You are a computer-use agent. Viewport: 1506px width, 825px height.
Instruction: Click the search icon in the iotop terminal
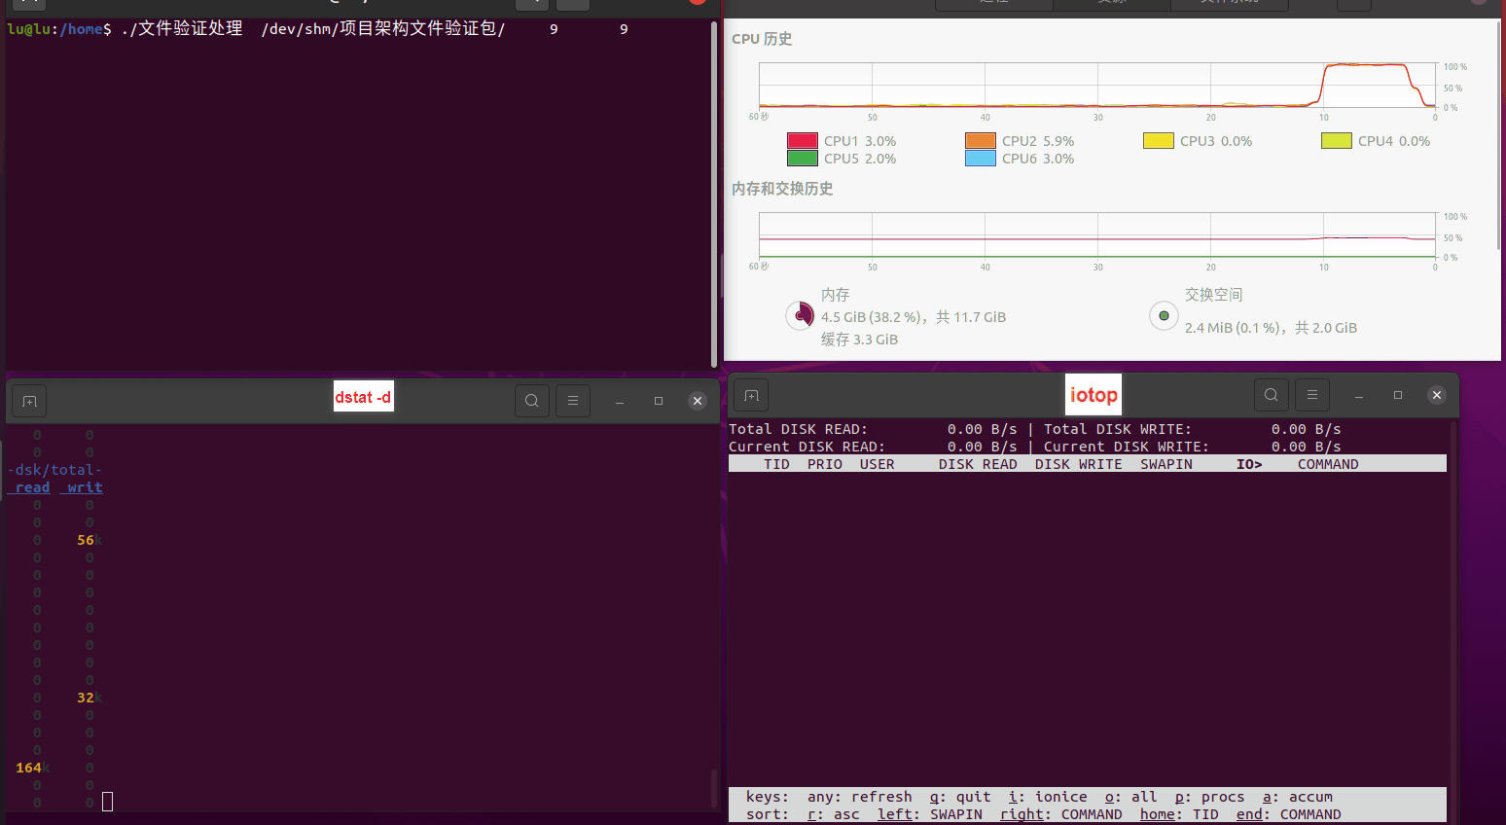[1272, 395]
